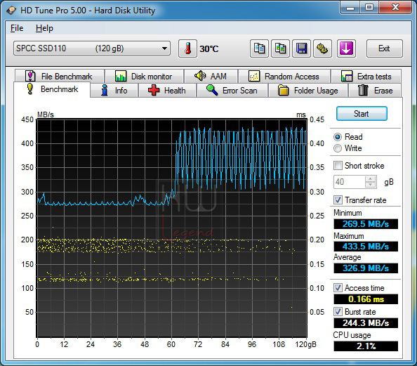The width and height of the screenshot is (417, 366).
Task: Maximize the HD Tune Pro window
Action: (369, 8)
